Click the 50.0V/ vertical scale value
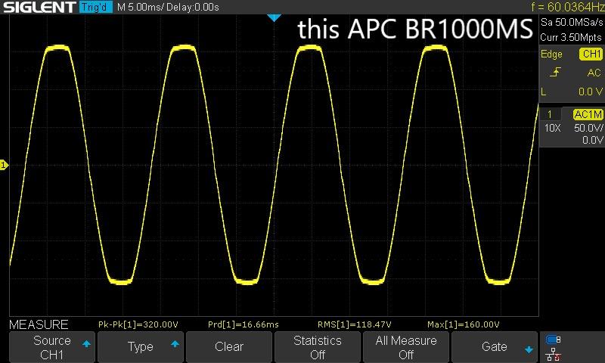Viewport: 605px width, 363px height. click(x=588, y=128)
